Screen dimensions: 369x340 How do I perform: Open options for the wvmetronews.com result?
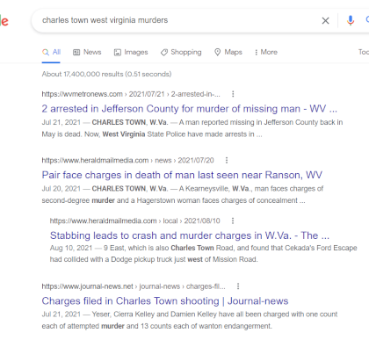233,94
